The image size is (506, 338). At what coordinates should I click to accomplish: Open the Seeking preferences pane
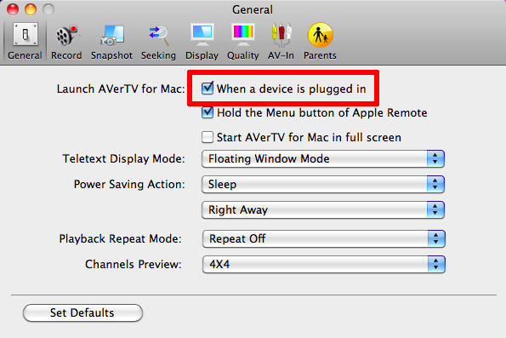point(158,42)
